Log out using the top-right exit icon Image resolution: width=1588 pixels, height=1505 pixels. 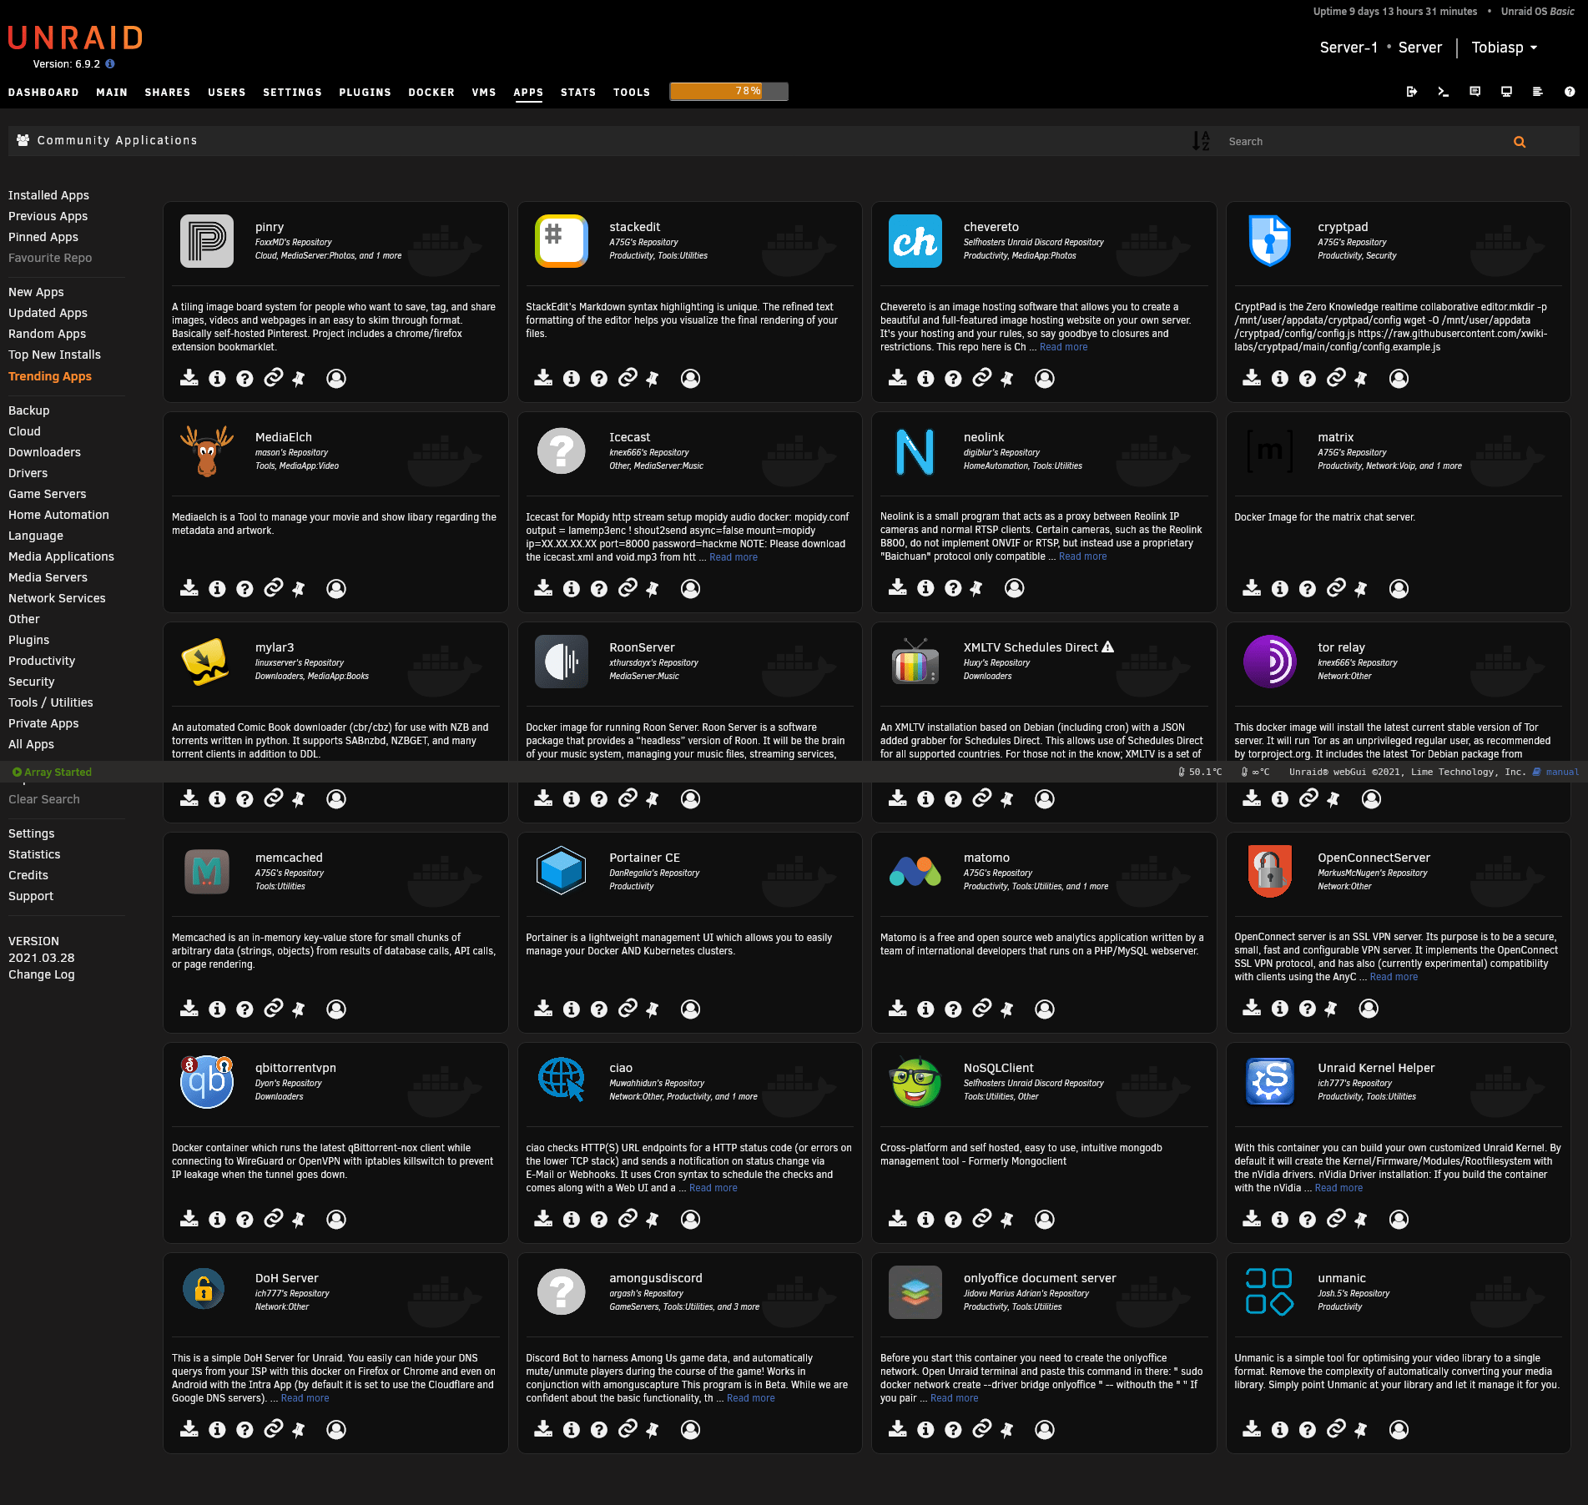pos(1412,92)
